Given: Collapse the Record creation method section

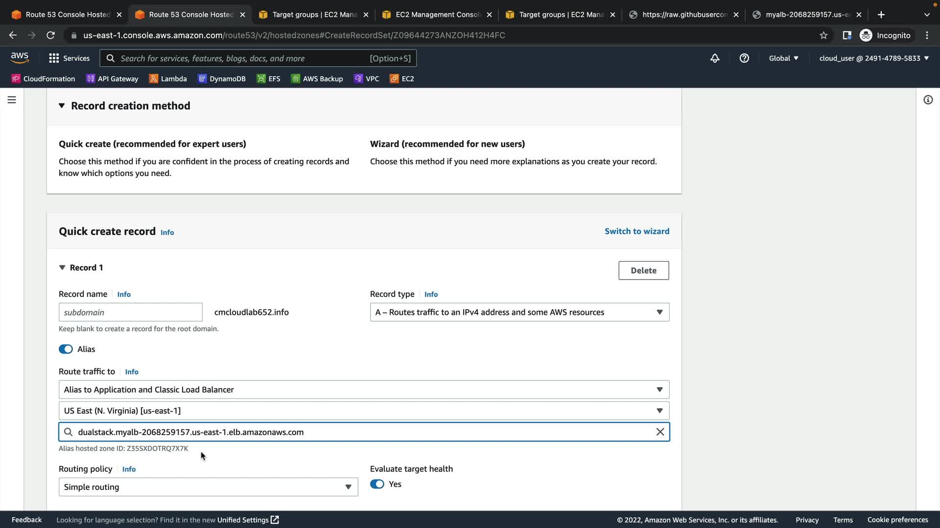Looking at the screenshot, I should point(62,106).
